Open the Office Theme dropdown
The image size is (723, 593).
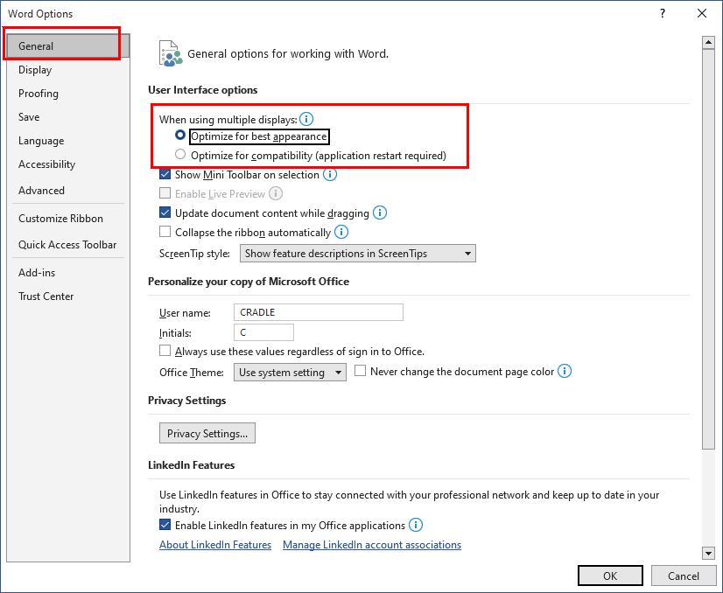tap(290, 373)
